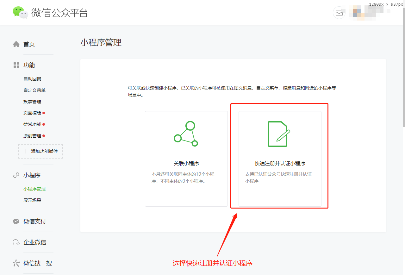Image resolution: width=405 pixels, height=275 pixels.
Task: Open 页面模版 menu item
Action: [32, 113]
